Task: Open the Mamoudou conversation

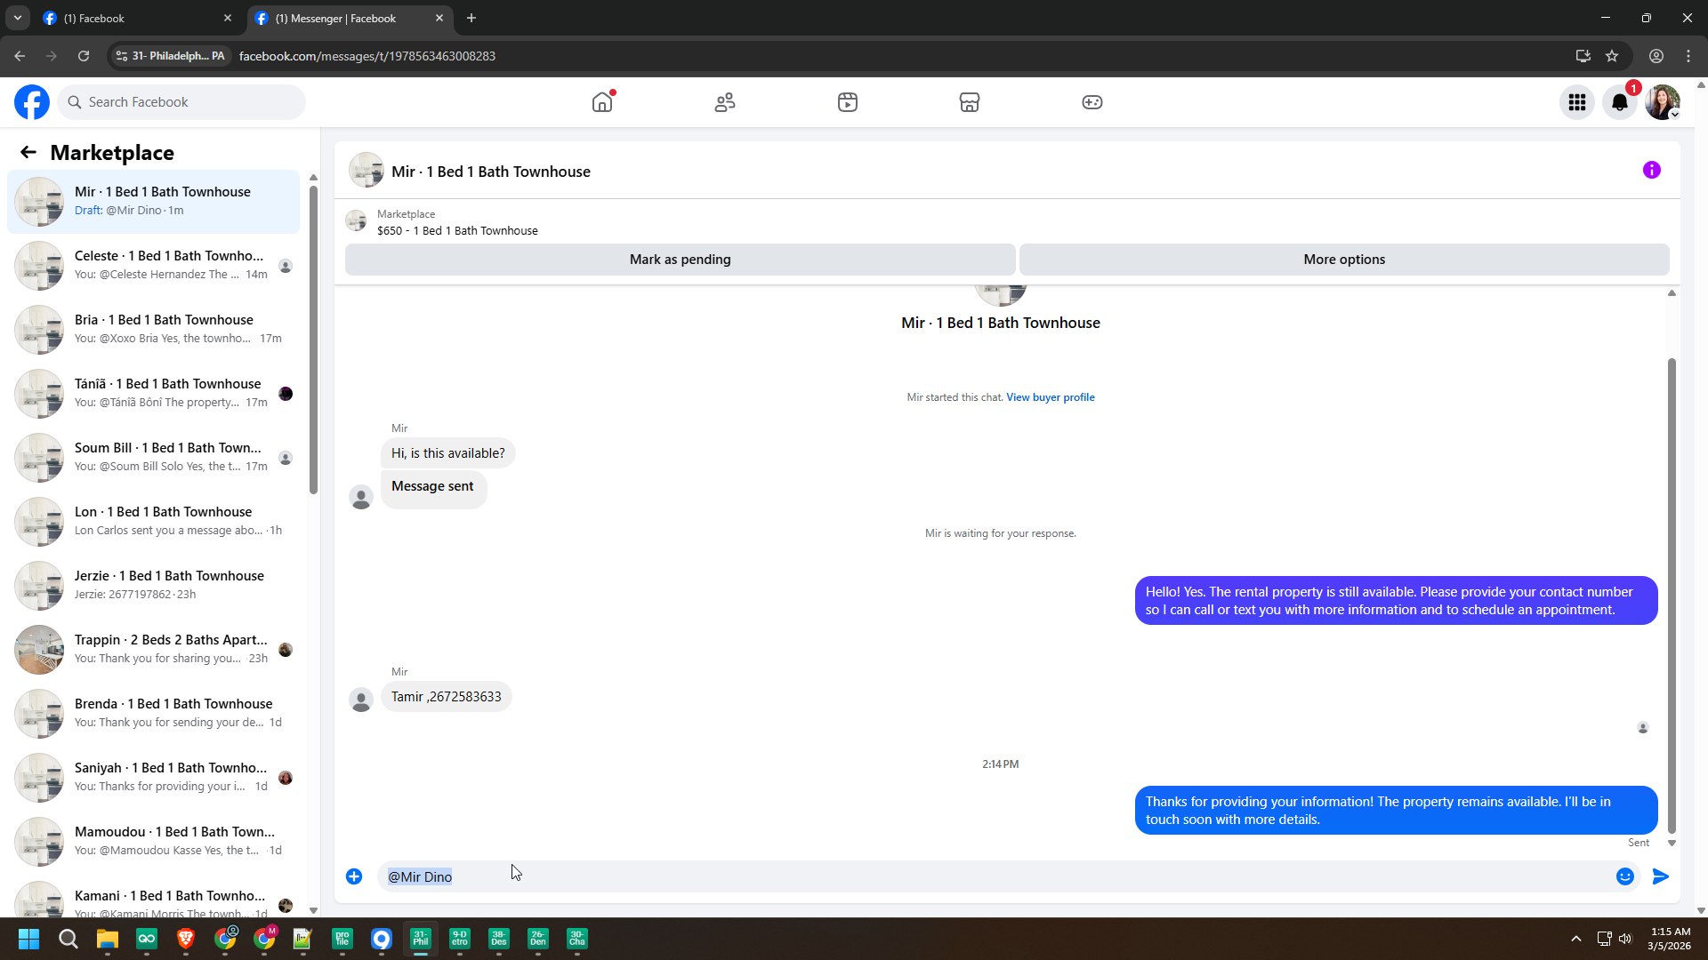Action: coord(154,842)
